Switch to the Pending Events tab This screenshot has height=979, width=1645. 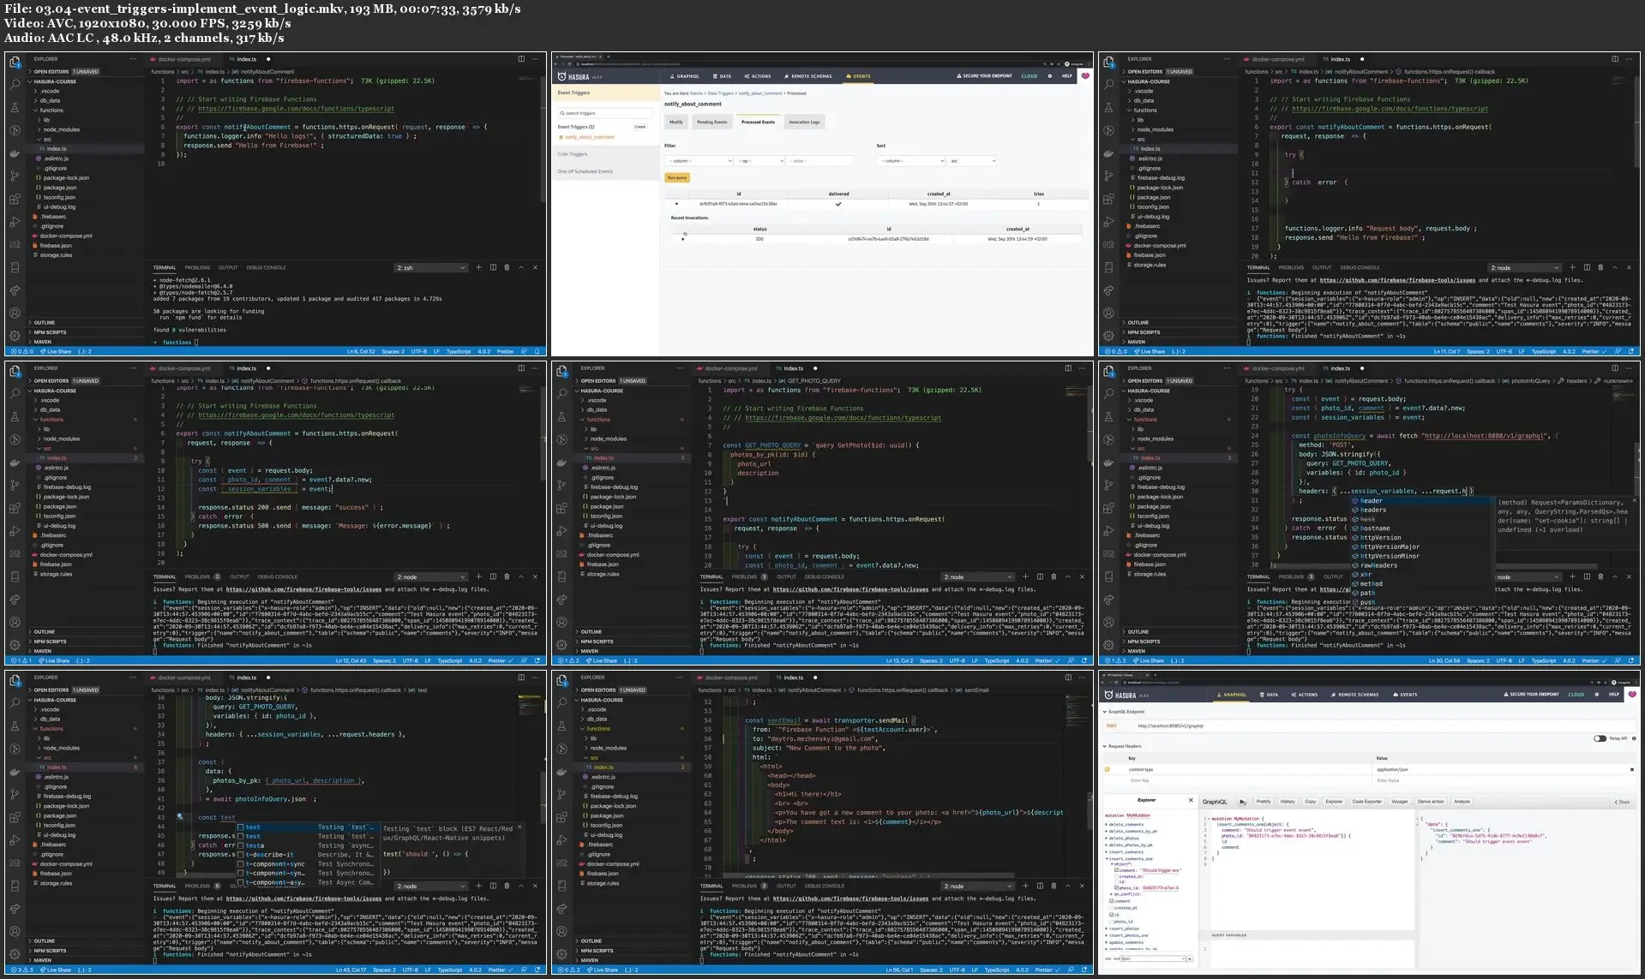(711, 122)
